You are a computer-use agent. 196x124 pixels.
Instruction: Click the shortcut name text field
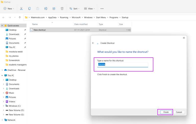(122, 65)
